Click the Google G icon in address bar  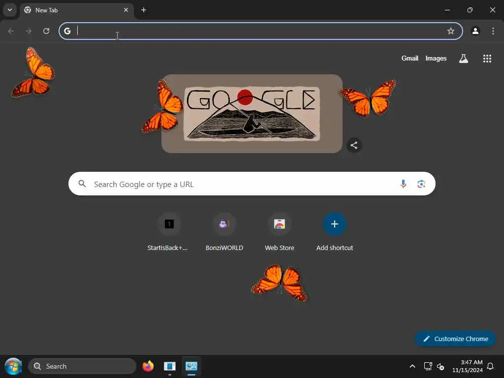67,31
